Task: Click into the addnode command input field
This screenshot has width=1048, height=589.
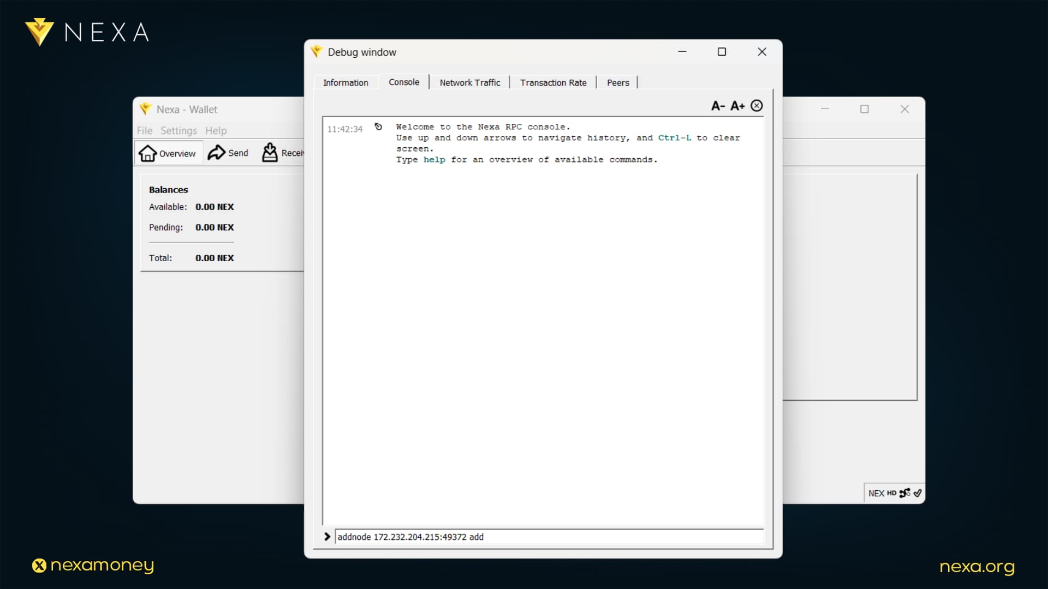Action: coord(549,537)
